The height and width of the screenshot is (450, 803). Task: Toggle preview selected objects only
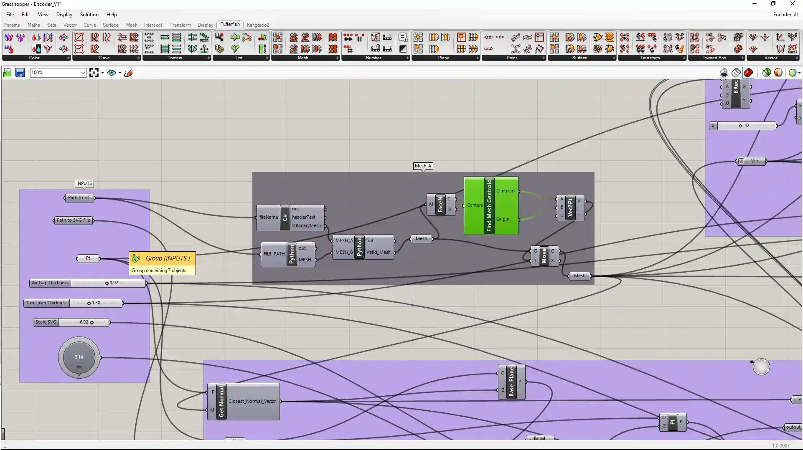pyautogui.click(x=766, y=73)
